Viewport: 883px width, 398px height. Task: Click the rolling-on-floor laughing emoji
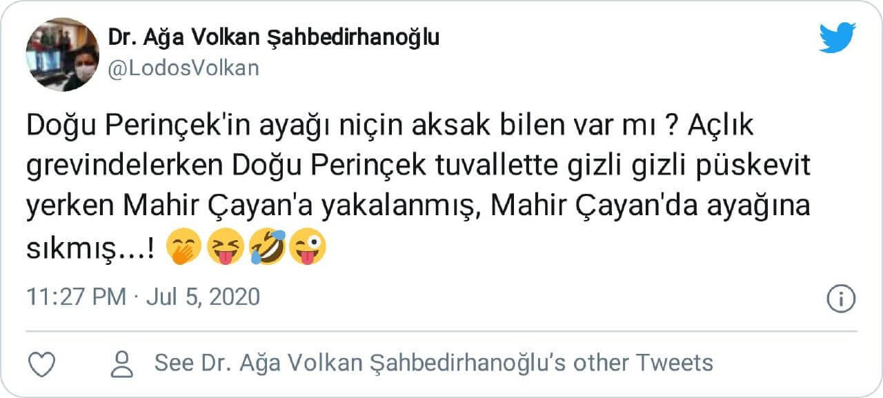(x=267, y=248)
